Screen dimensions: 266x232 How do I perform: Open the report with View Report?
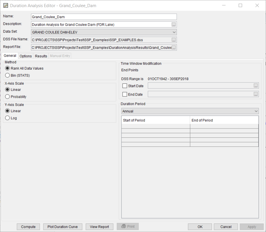pos(99,226)
